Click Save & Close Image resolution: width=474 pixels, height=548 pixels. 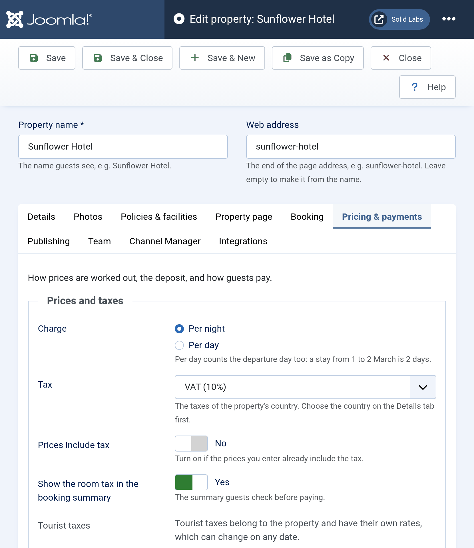tap(127, 58)
